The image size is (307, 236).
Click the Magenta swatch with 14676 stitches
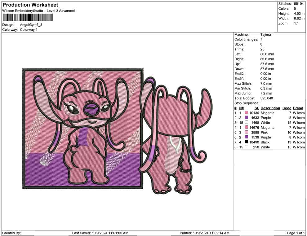pyautogui.click(x=247, y=127)
